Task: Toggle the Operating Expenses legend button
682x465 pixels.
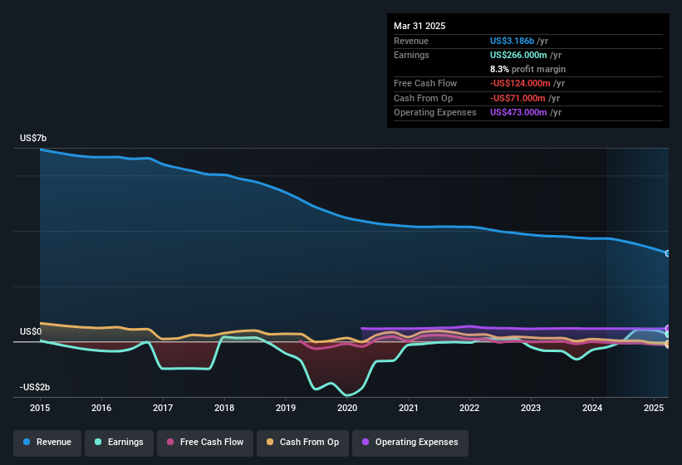Action: 410,443
